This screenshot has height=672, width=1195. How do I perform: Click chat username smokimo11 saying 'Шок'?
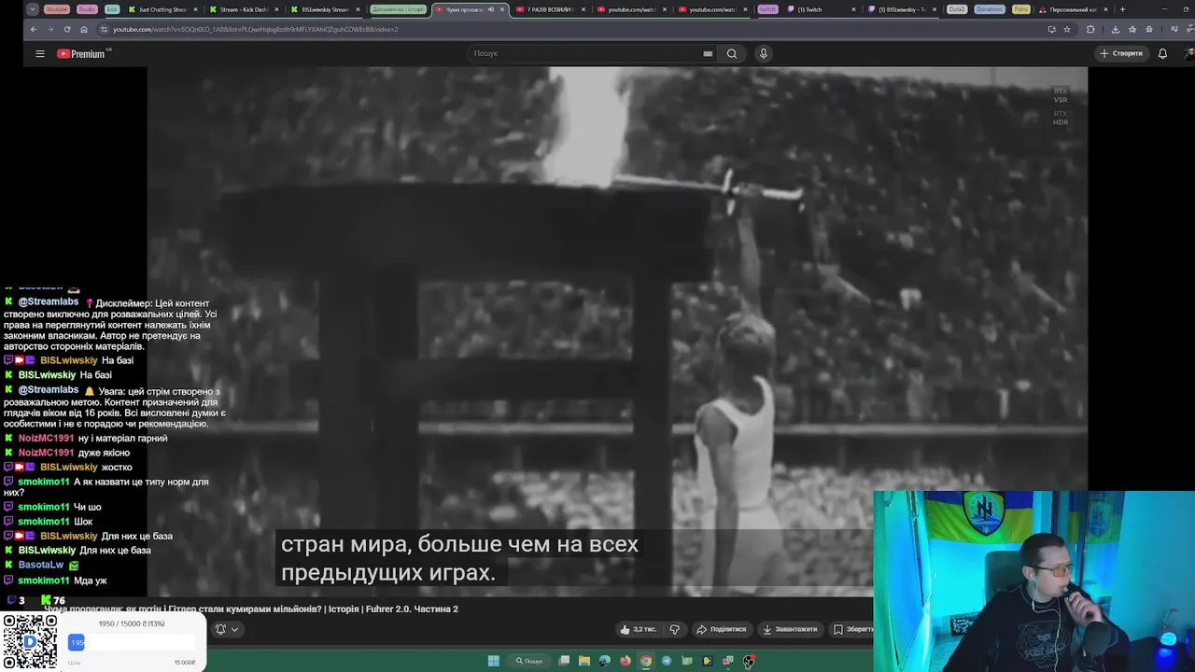[x=43, y=522]
